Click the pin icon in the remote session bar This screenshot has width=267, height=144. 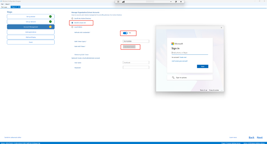[118, 2]
